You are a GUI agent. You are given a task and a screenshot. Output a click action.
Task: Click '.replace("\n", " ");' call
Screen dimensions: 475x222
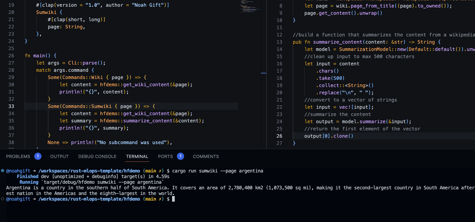coord(345,92)
